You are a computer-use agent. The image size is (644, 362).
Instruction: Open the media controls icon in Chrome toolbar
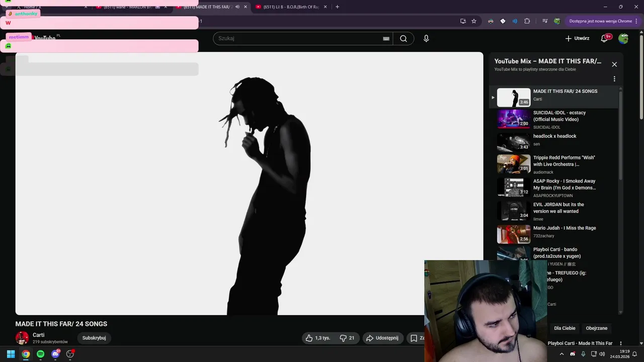tap(545, 21)
